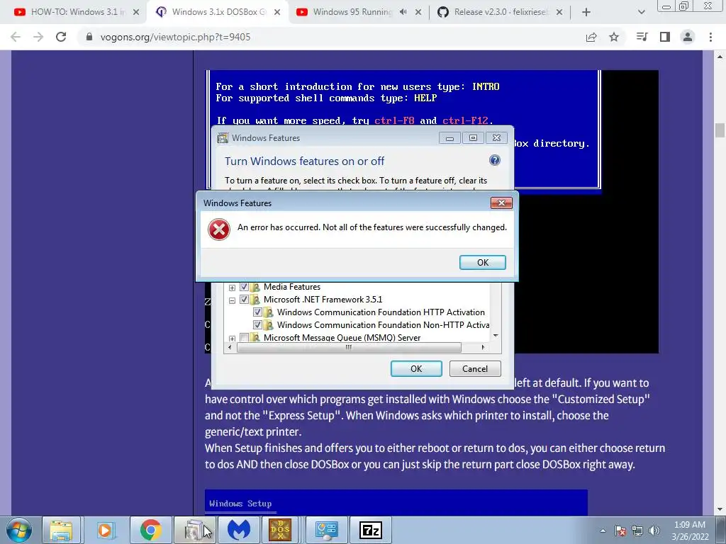Open the Windows Features help icon

[x=494, y=160]
